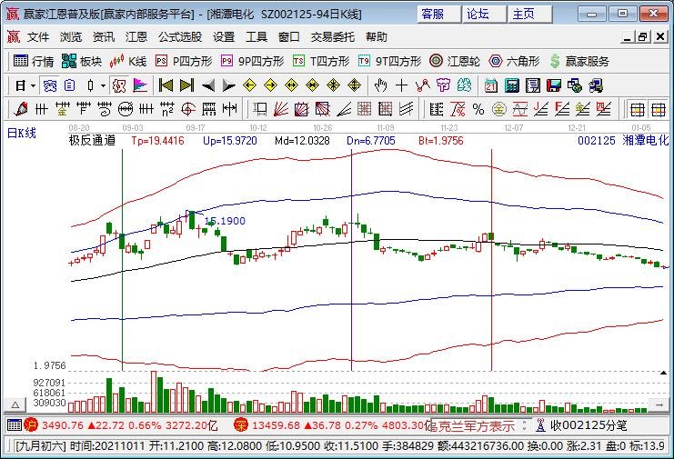Open the 9P四方形 tool
This screenshot has width=674, height=459.
pos(252,61)
